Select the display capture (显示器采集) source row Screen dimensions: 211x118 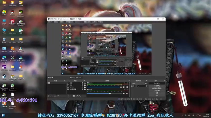[76, 89]
